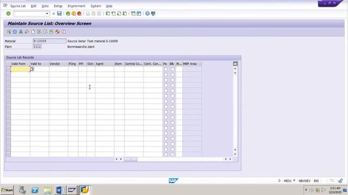The height and width of the screenshot is (195, 348).
Task: Click the Valid to column header
Action: [x=40, y=64]
